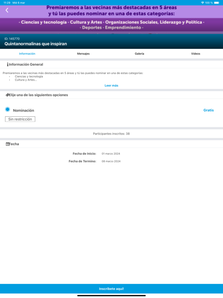Click the Cultura y Artes... bullet item
The width and height of the screenshot is (223, 298).
pos(26,80)
